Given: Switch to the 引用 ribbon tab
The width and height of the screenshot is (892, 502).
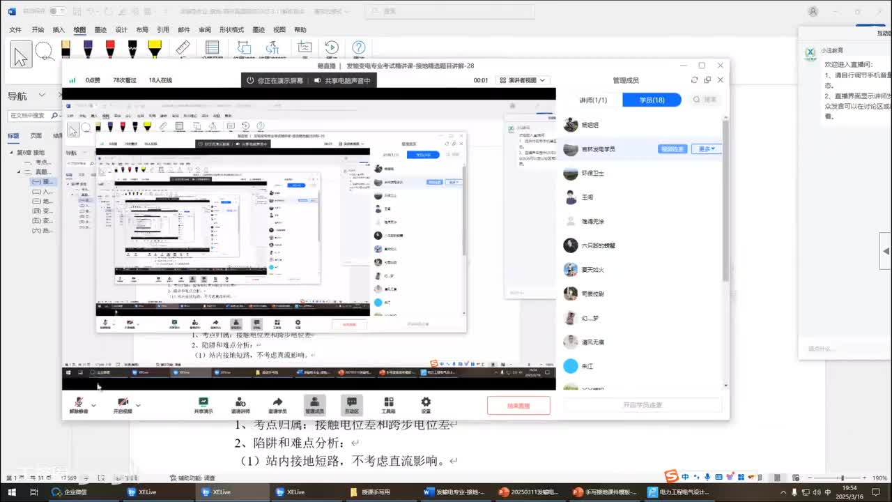Looking at the screenshot, I should pyautogui.click(x=163, y=30).
